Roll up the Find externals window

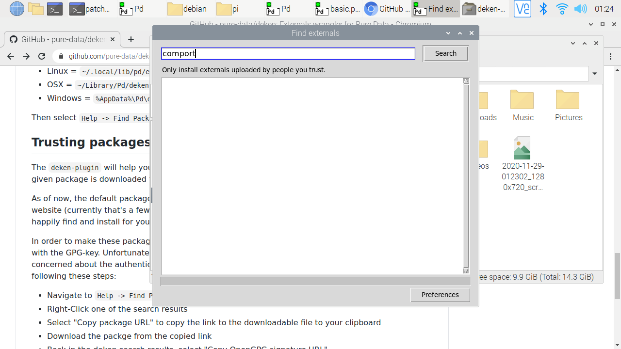pyautogui.click(x=449, y=33)
